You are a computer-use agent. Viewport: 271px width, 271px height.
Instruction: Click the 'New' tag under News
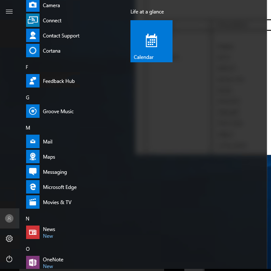(48, 236)
